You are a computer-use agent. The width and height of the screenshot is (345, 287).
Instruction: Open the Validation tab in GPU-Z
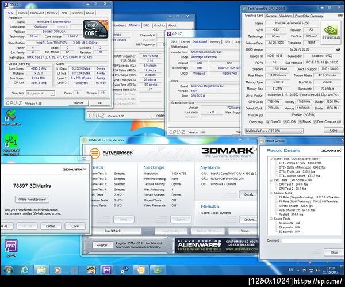(x=285, y=16)
